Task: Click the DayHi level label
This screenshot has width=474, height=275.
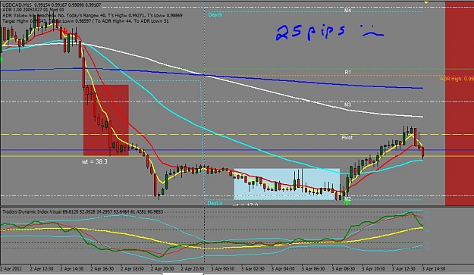Action: tap(215, 15)
